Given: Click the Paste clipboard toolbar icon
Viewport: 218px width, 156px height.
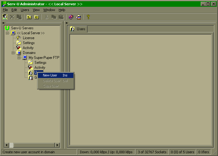Looking at the screenshot, I should click(x=61, y=17).
